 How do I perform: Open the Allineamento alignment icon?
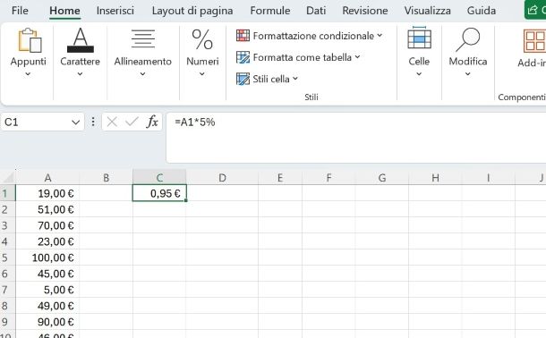coord(143,39)
